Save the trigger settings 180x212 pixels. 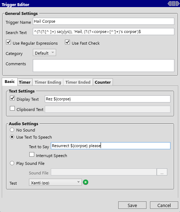click(132, 205)
